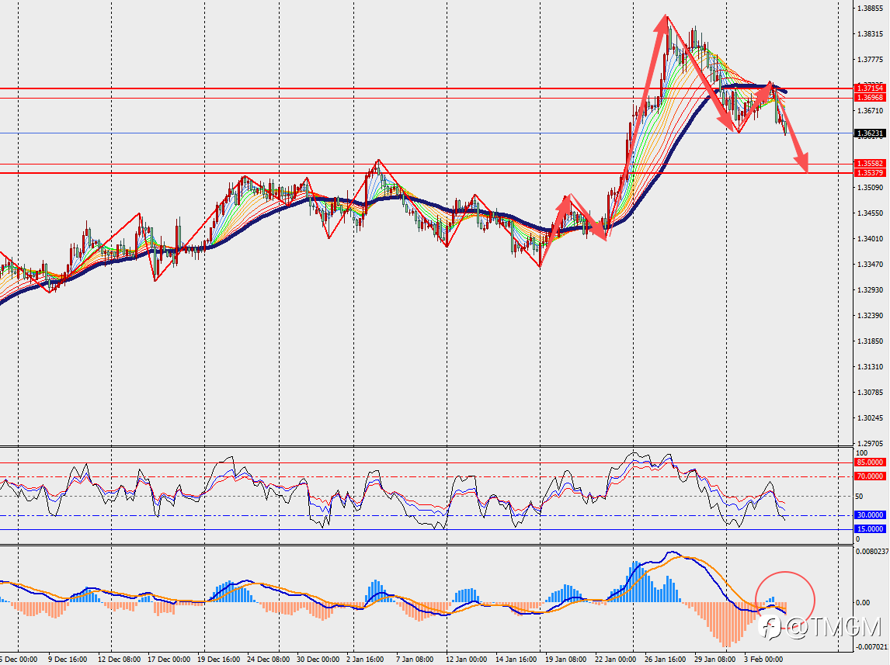Click the 7 Jan 08:00 time axis label
This screenshot has height=665, width=890.
[x=415, y=660]
